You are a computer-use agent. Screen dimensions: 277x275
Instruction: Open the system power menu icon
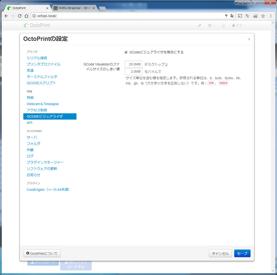(211, 25)
